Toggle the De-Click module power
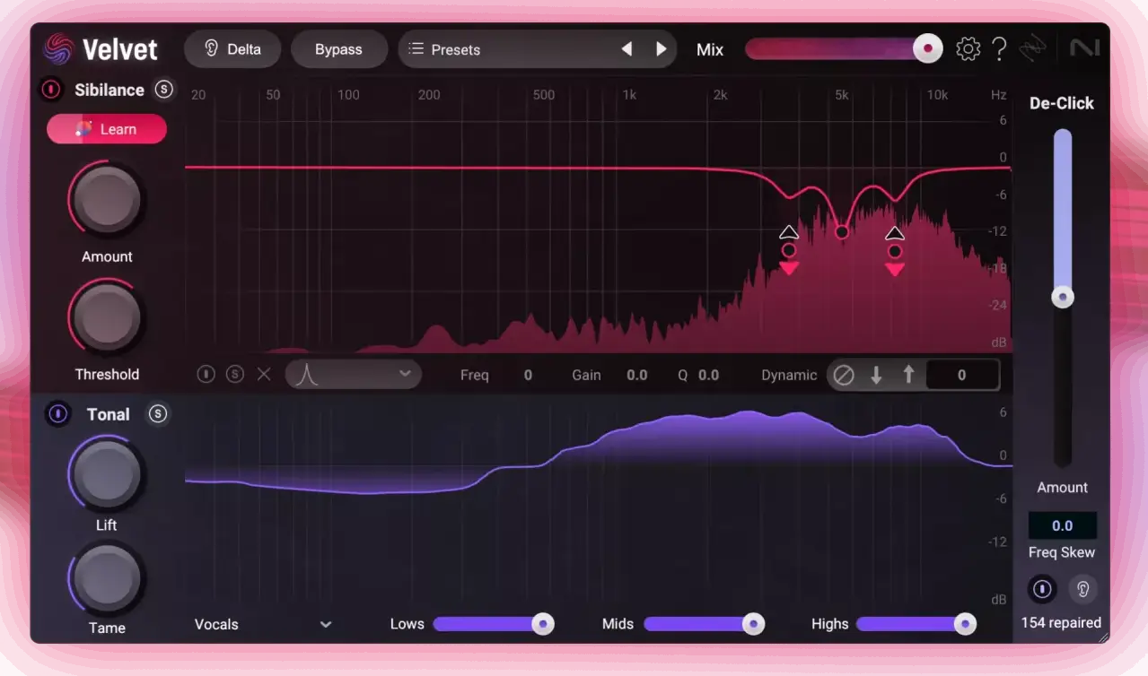Image resolution: width=1148 pixels, height=676 pixels. (x=1042, y=589)
